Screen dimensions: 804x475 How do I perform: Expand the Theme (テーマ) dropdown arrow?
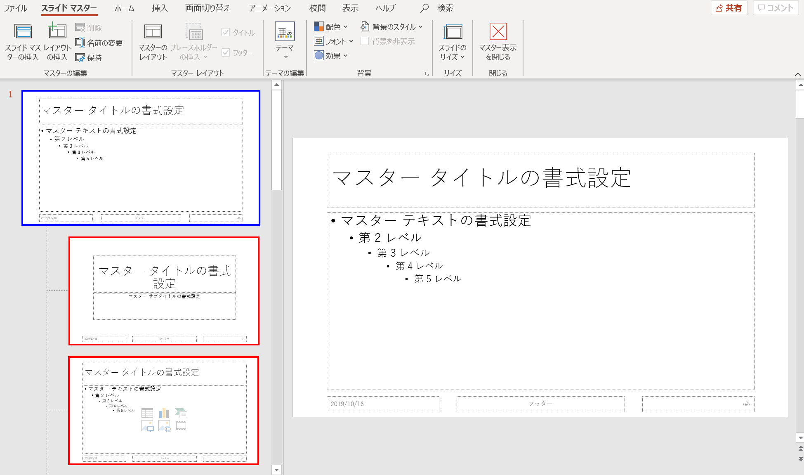coord(285,57)
